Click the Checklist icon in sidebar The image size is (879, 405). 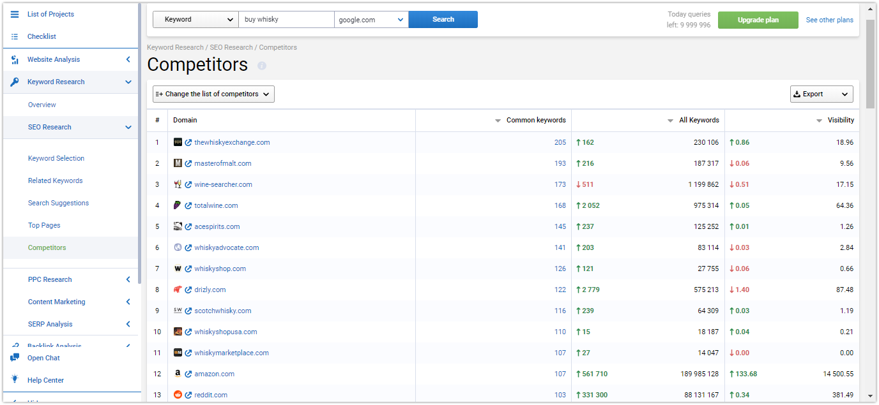[15, 36]
